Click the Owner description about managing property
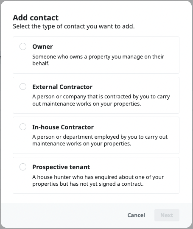This screenshot has height=229, width=193. pos(98,60)
